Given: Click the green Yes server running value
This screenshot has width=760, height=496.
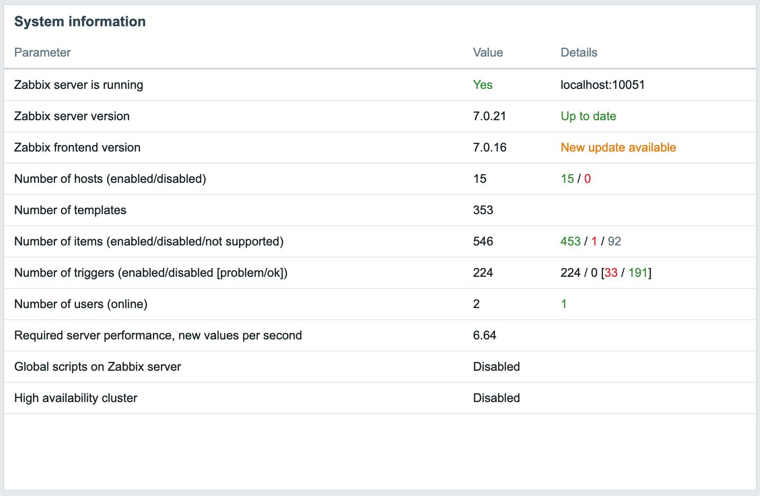Looking at the screenshot, I should pos(482,85).
